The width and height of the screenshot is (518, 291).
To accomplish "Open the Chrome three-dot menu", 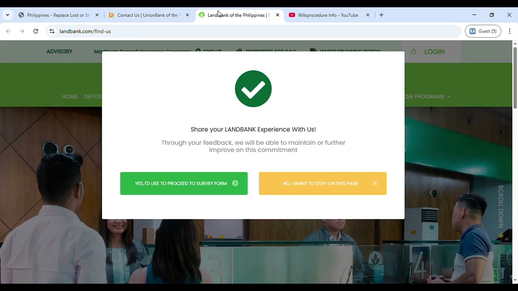I will (510, 31).
